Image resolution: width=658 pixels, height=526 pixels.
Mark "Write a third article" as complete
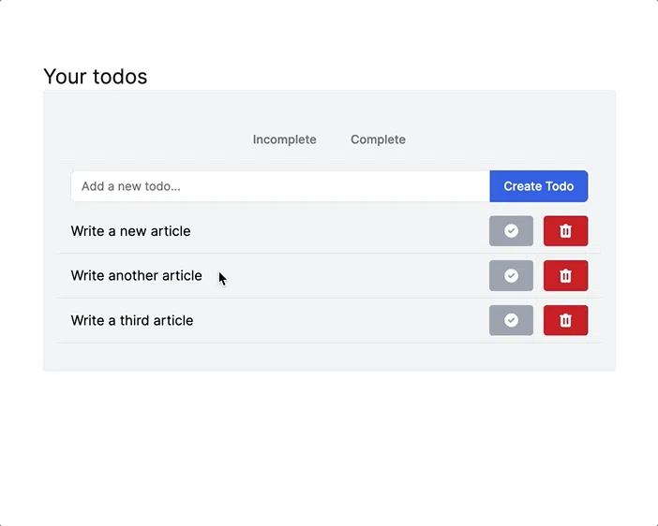[511, 320]
